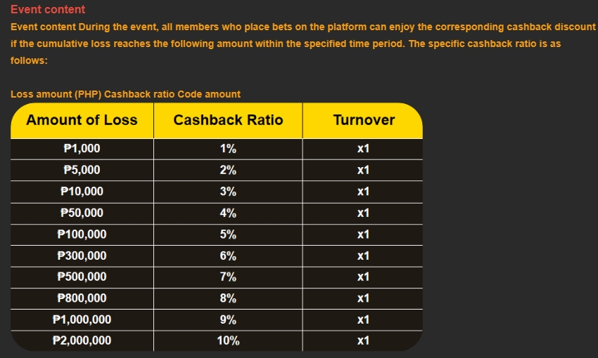598x358 pixels.
Task: Click the ₱5,000 loss amount cell
Action: (x=82, y=170)
